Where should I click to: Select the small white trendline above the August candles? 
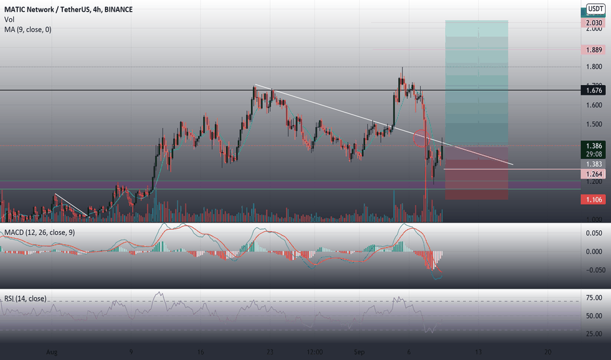[x=71, y=204]
